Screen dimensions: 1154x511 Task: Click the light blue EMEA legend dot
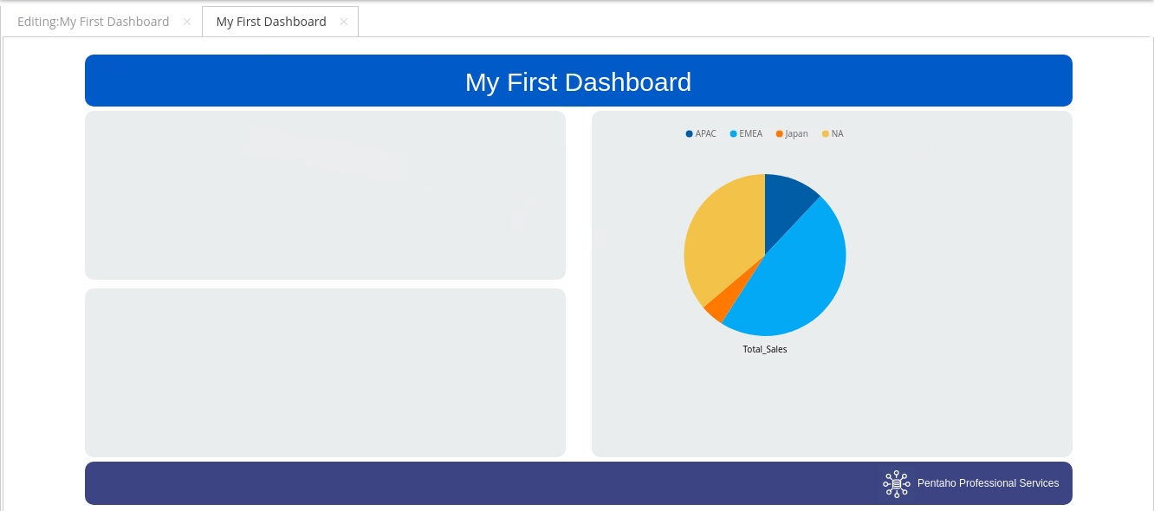point(734,134)
